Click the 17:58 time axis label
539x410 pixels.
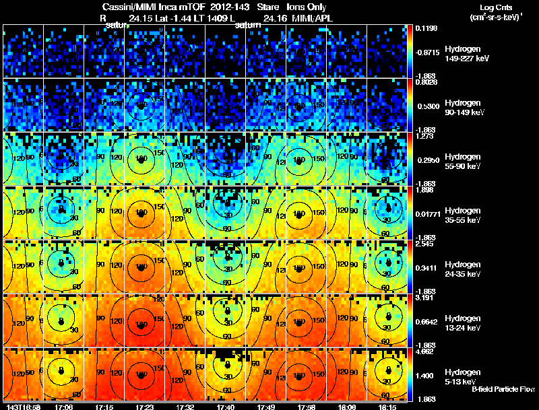[x=307, y=407]
